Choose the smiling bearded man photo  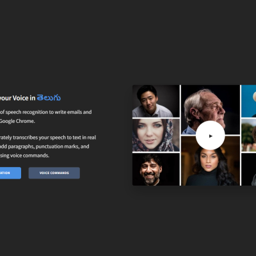(156, 170)
